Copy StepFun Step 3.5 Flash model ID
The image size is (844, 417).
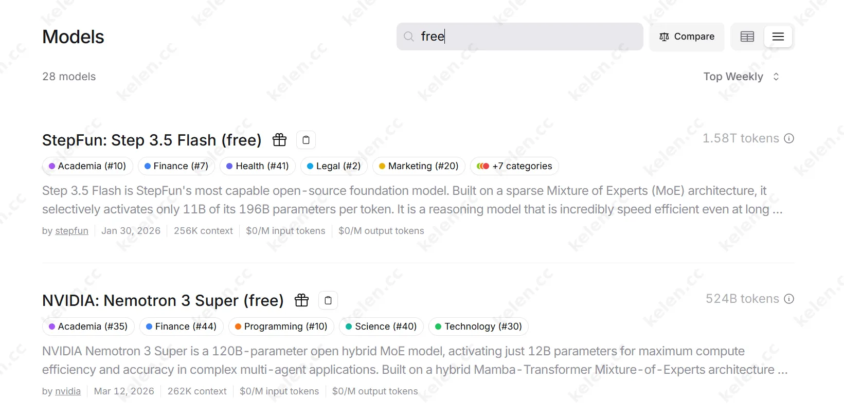click(x=306, y=140)
